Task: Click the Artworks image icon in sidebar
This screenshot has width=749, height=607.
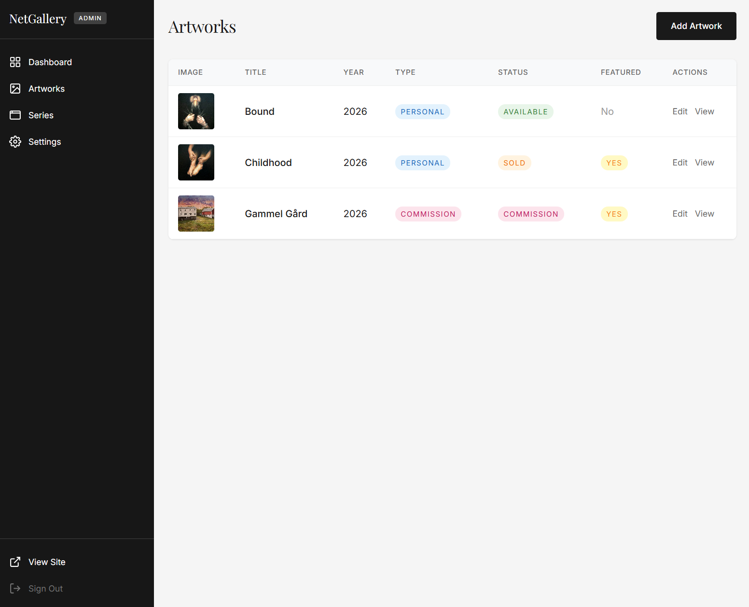Action: point(15,88)
